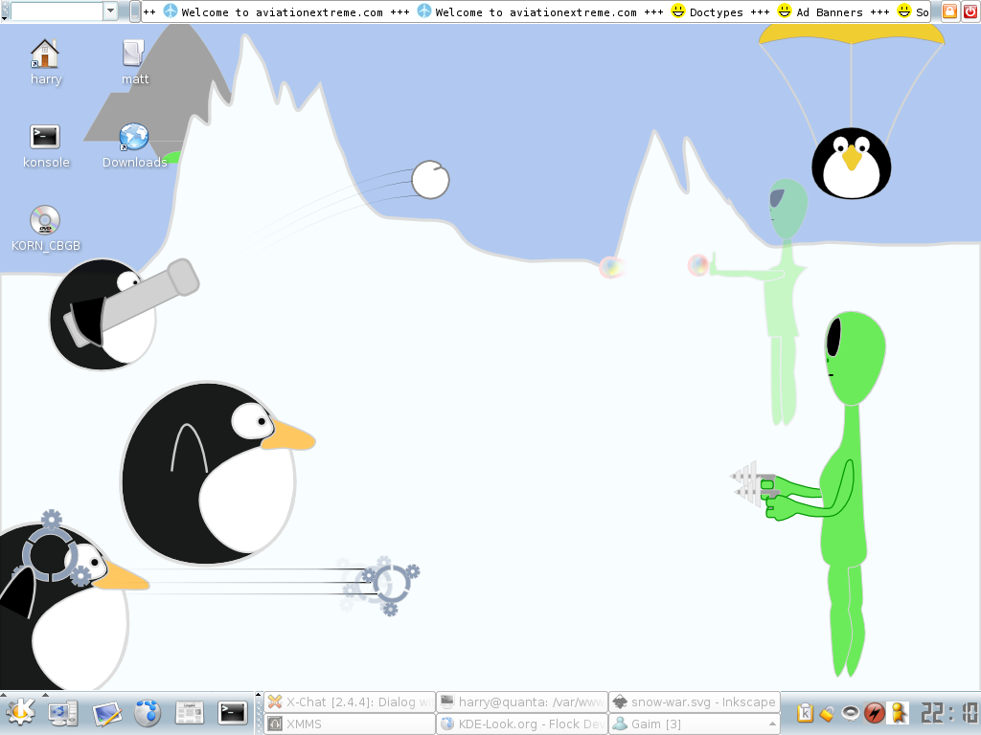Click the orange lock screen button

coord(949,11)
